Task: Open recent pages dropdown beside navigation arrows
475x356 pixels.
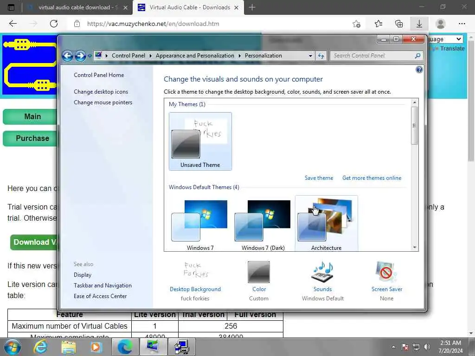Action: 90,56
